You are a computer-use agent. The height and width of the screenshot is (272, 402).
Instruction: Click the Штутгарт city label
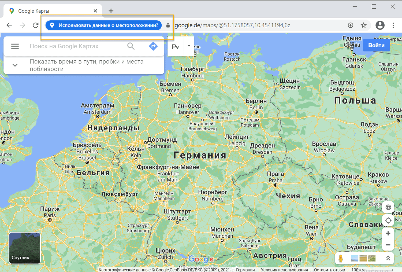pos(177,211)
